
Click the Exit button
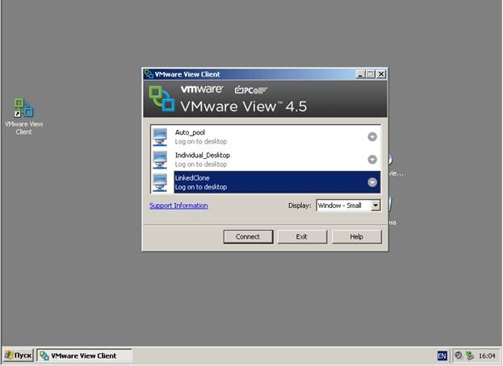point(302,237)
